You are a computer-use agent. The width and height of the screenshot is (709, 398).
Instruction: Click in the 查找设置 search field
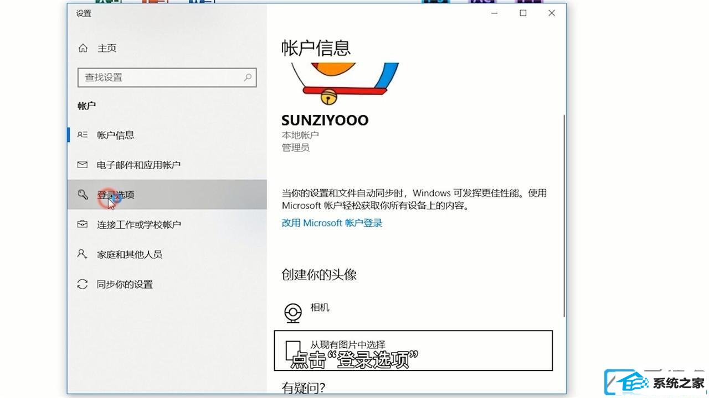coord(167,77)
